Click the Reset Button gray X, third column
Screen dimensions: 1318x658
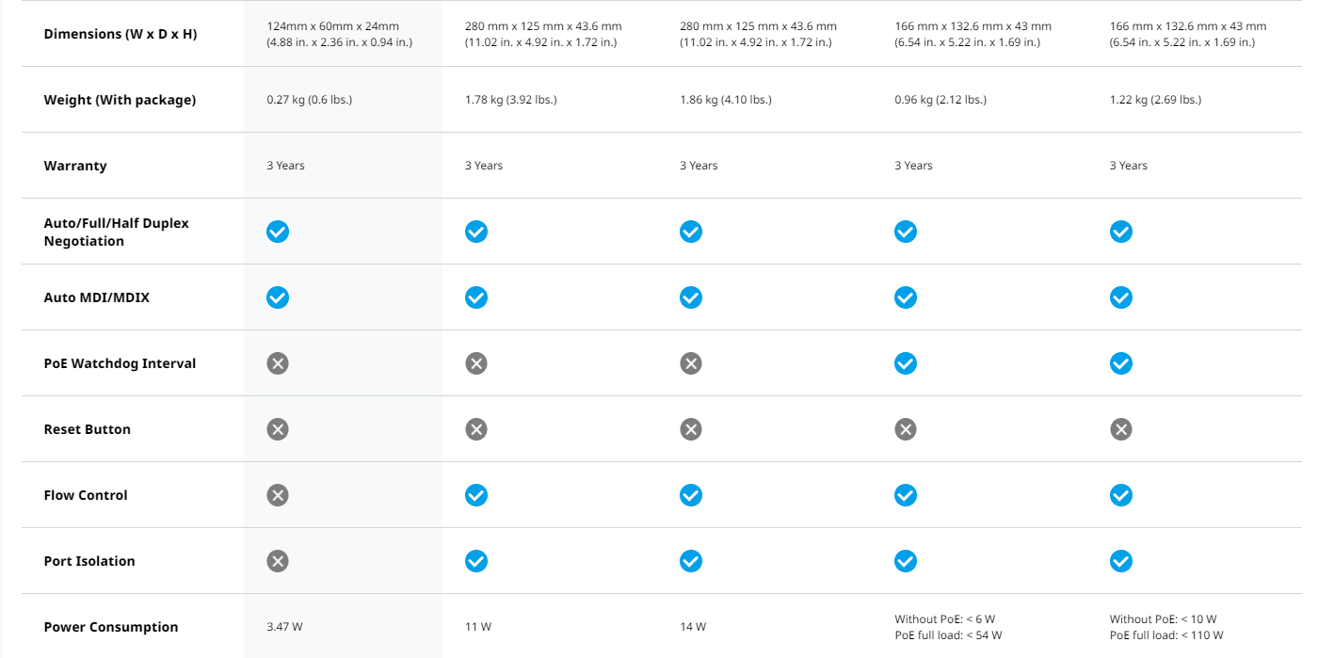tap(691, 429)
